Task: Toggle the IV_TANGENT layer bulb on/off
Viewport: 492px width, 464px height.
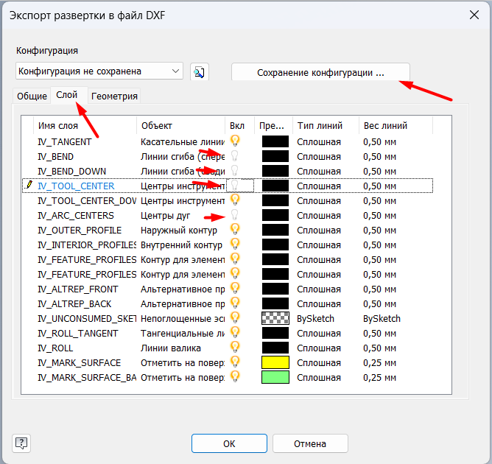Action: click(235, 141)
